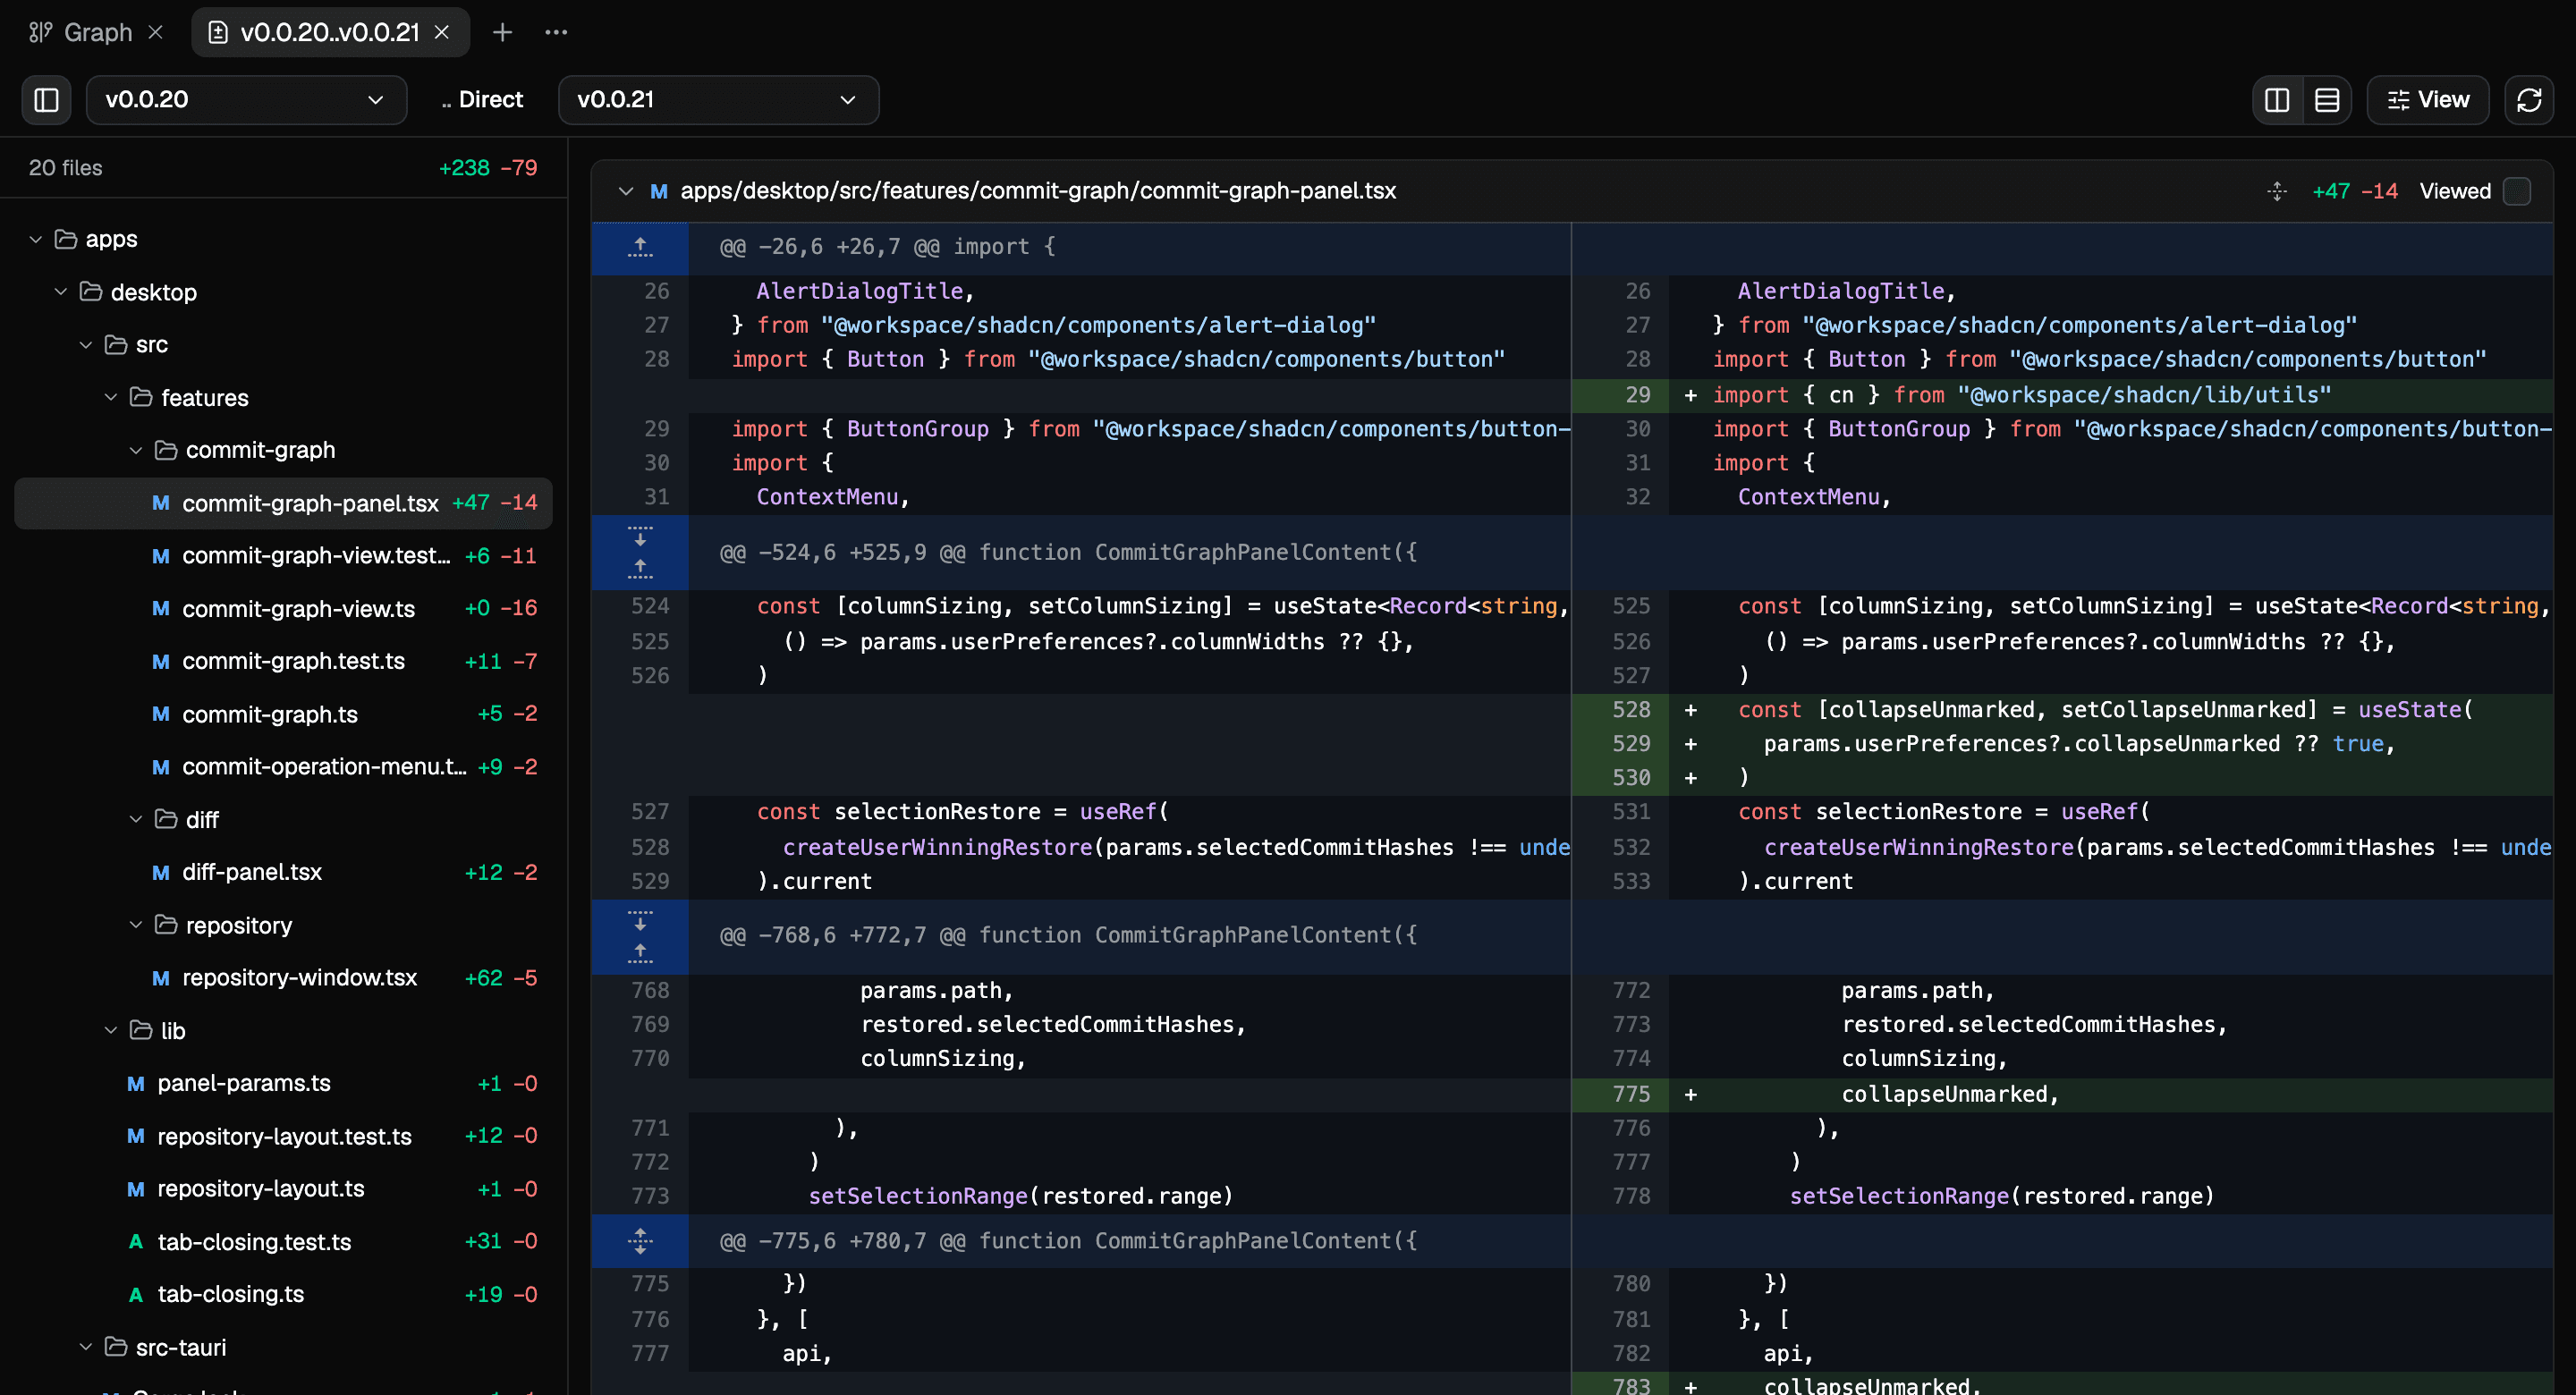Open the View options button
This screenshot has width=2576, height=1395.
pos(2427,100)
